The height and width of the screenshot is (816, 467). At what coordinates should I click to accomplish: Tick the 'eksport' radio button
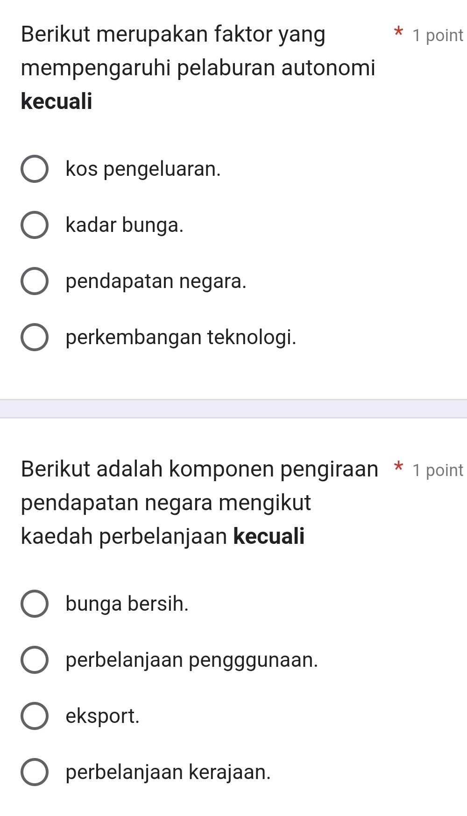[34, 716]
